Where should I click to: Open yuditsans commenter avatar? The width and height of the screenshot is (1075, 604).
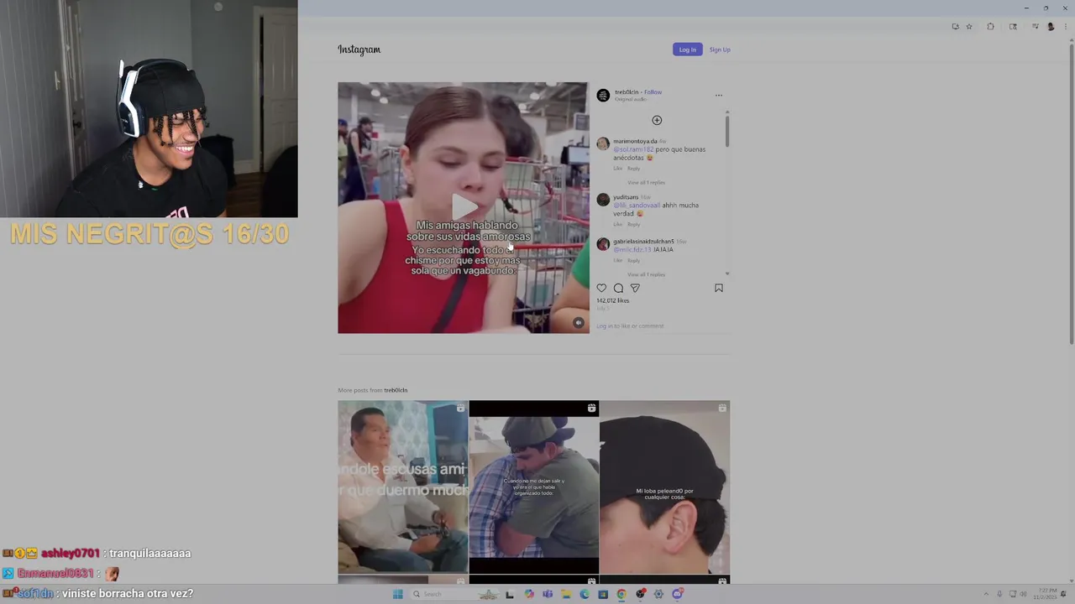pyautogui.click(x=602, y=200)
